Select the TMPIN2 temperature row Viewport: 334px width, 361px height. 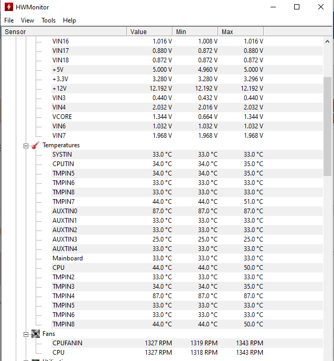tap(187, 277)
